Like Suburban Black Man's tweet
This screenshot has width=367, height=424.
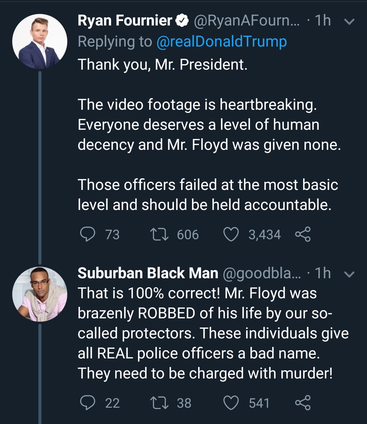pyautogui.click(x=231, y=403)
